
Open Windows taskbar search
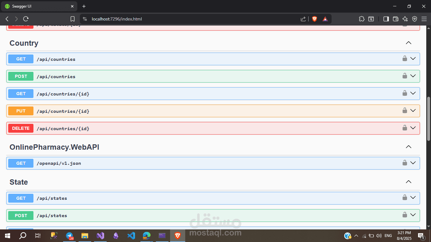pos(23,236)
